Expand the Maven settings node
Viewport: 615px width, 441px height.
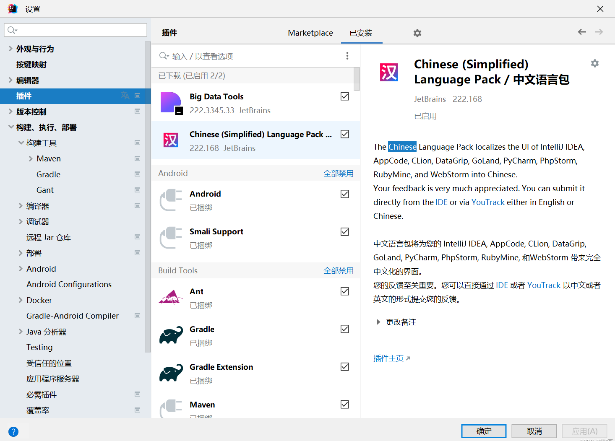coord(31,158)
